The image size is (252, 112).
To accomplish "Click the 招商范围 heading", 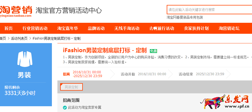I will coord(71,100).
